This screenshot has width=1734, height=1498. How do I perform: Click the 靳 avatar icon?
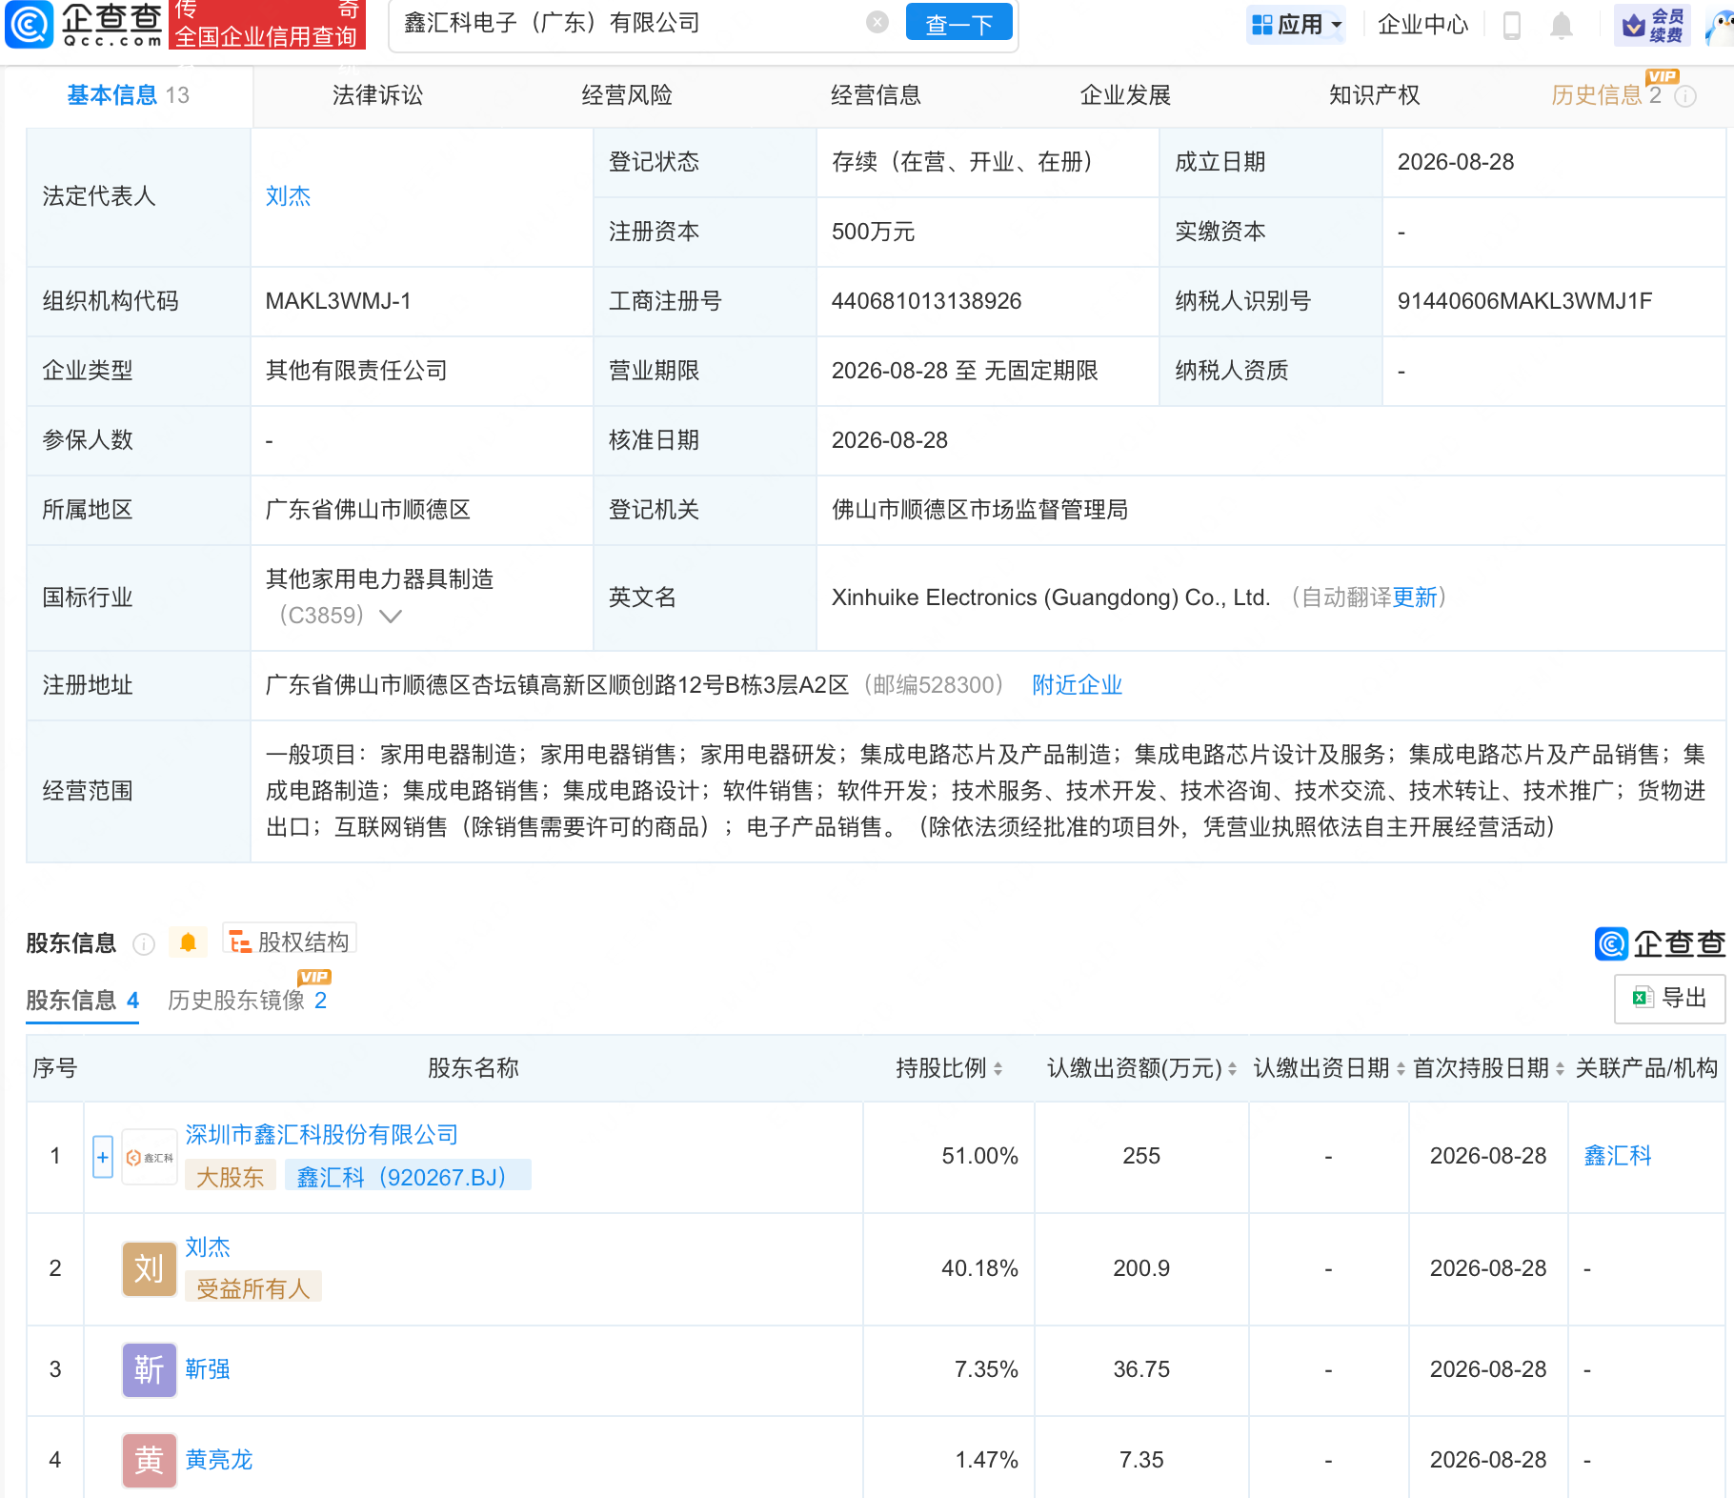click(150, 1370)
